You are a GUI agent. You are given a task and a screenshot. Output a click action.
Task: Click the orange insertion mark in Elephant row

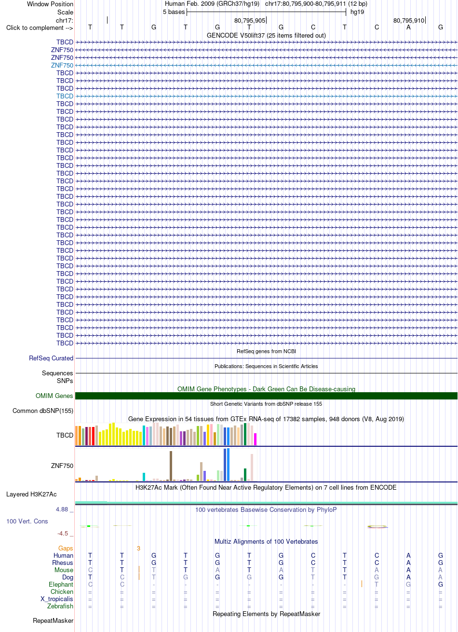[x=362, y=584]
